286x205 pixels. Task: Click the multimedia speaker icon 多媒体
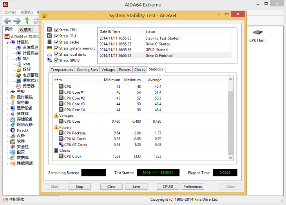point(13,114)
